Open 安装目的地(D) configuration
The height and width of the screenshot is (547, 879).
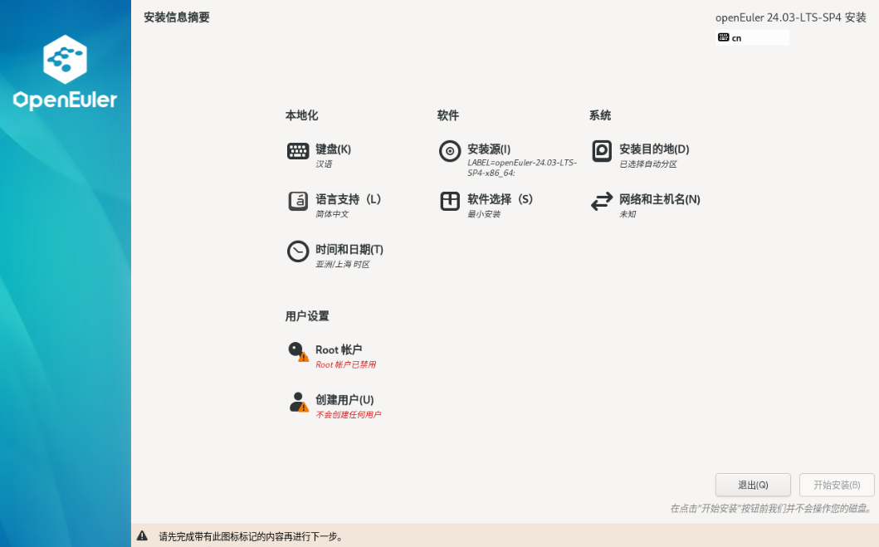tap(654, 149)
